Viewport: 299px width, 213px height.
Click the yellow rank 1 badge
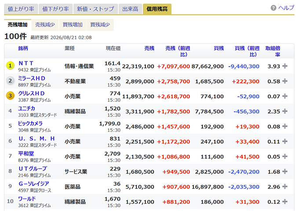10,66
